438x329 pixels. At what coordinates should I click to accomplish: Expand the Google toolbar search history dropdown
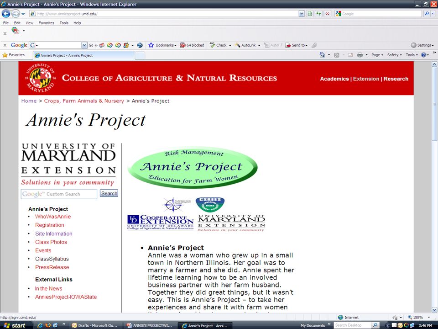pyautogui.click(x=84, y=45)
